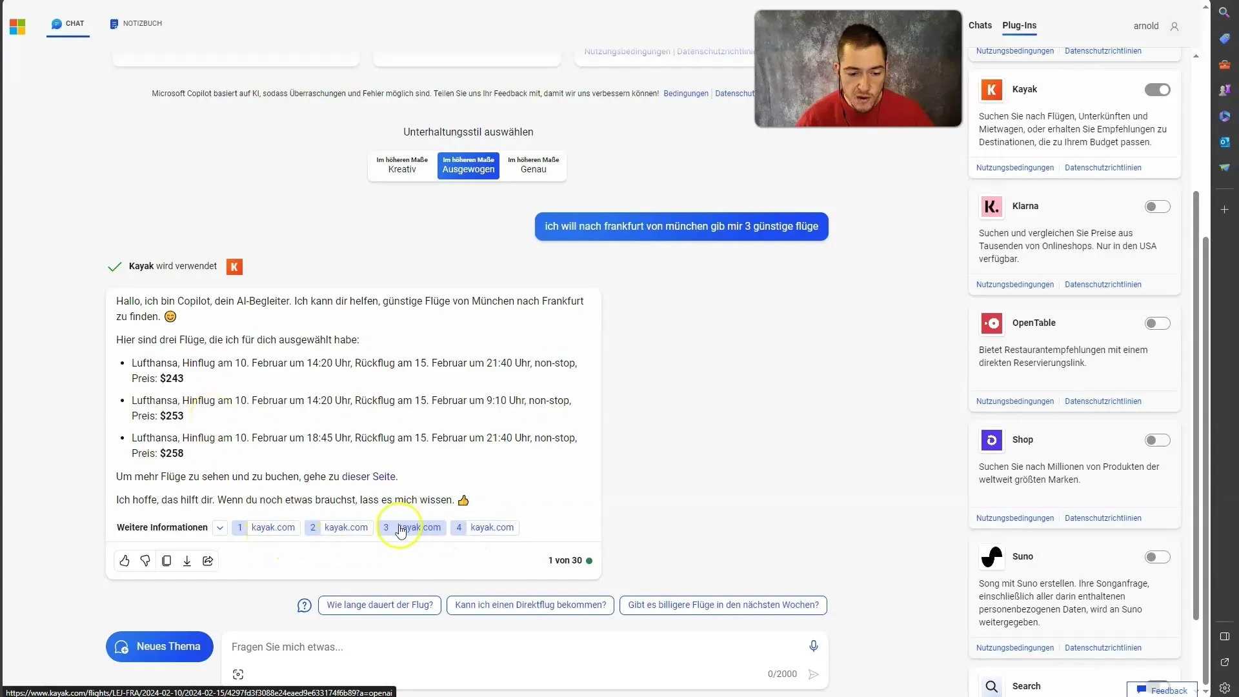Viewport: 1239px width, 697px height.
Task: Click the Shop plug-in icon
Action: 991,438
